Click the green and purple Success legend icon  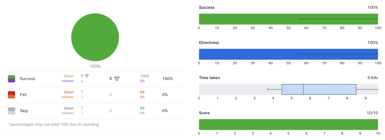tap(12, 79)
